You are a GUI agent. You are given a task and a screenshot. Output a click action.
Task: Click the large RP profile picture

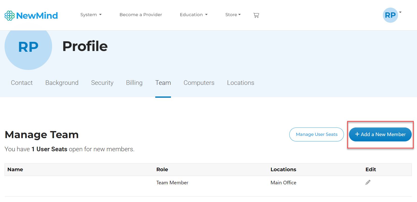pyautogui.click(x=28, y=47)
